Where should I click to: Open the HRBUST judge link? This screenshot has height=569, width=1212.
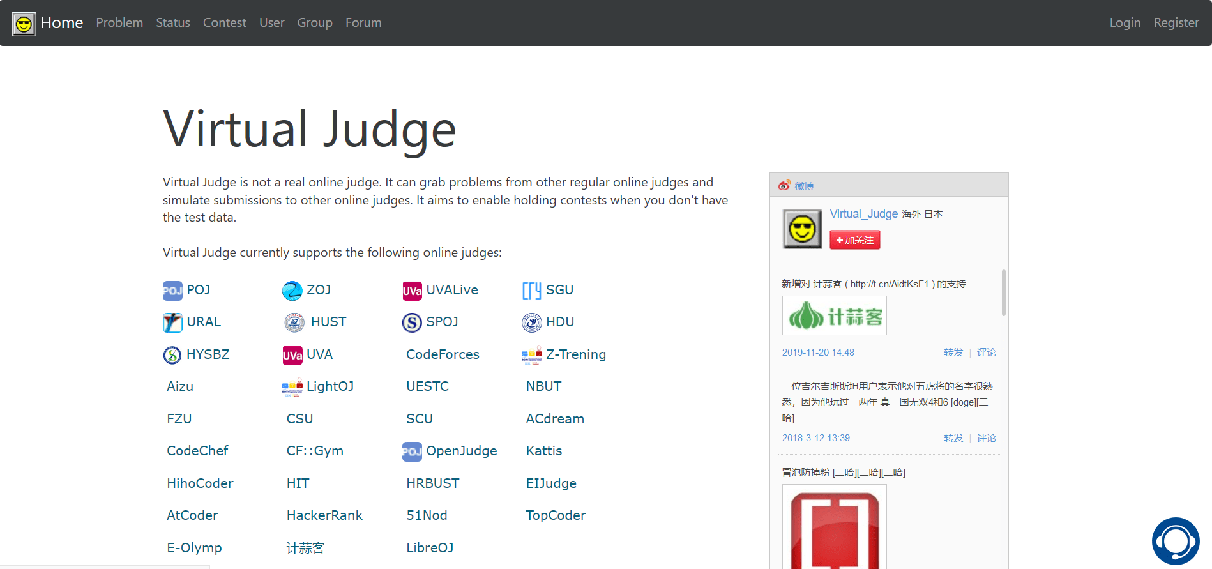point(433,483)
